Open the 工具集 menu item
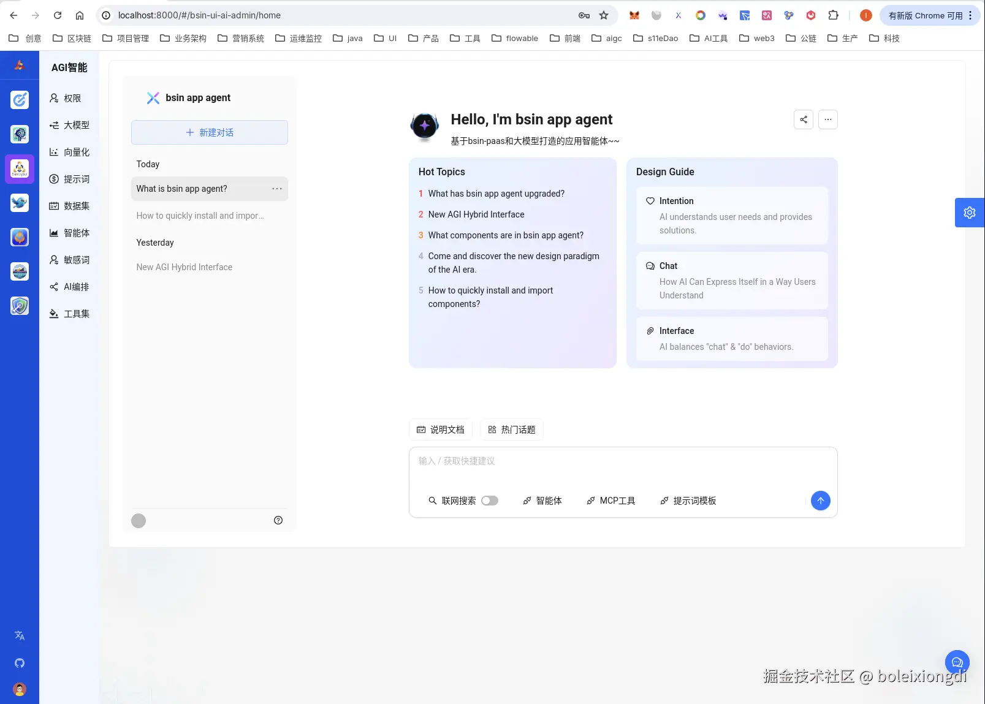Image resolution: width=985 pixels, height=704 pixels. 69,314
